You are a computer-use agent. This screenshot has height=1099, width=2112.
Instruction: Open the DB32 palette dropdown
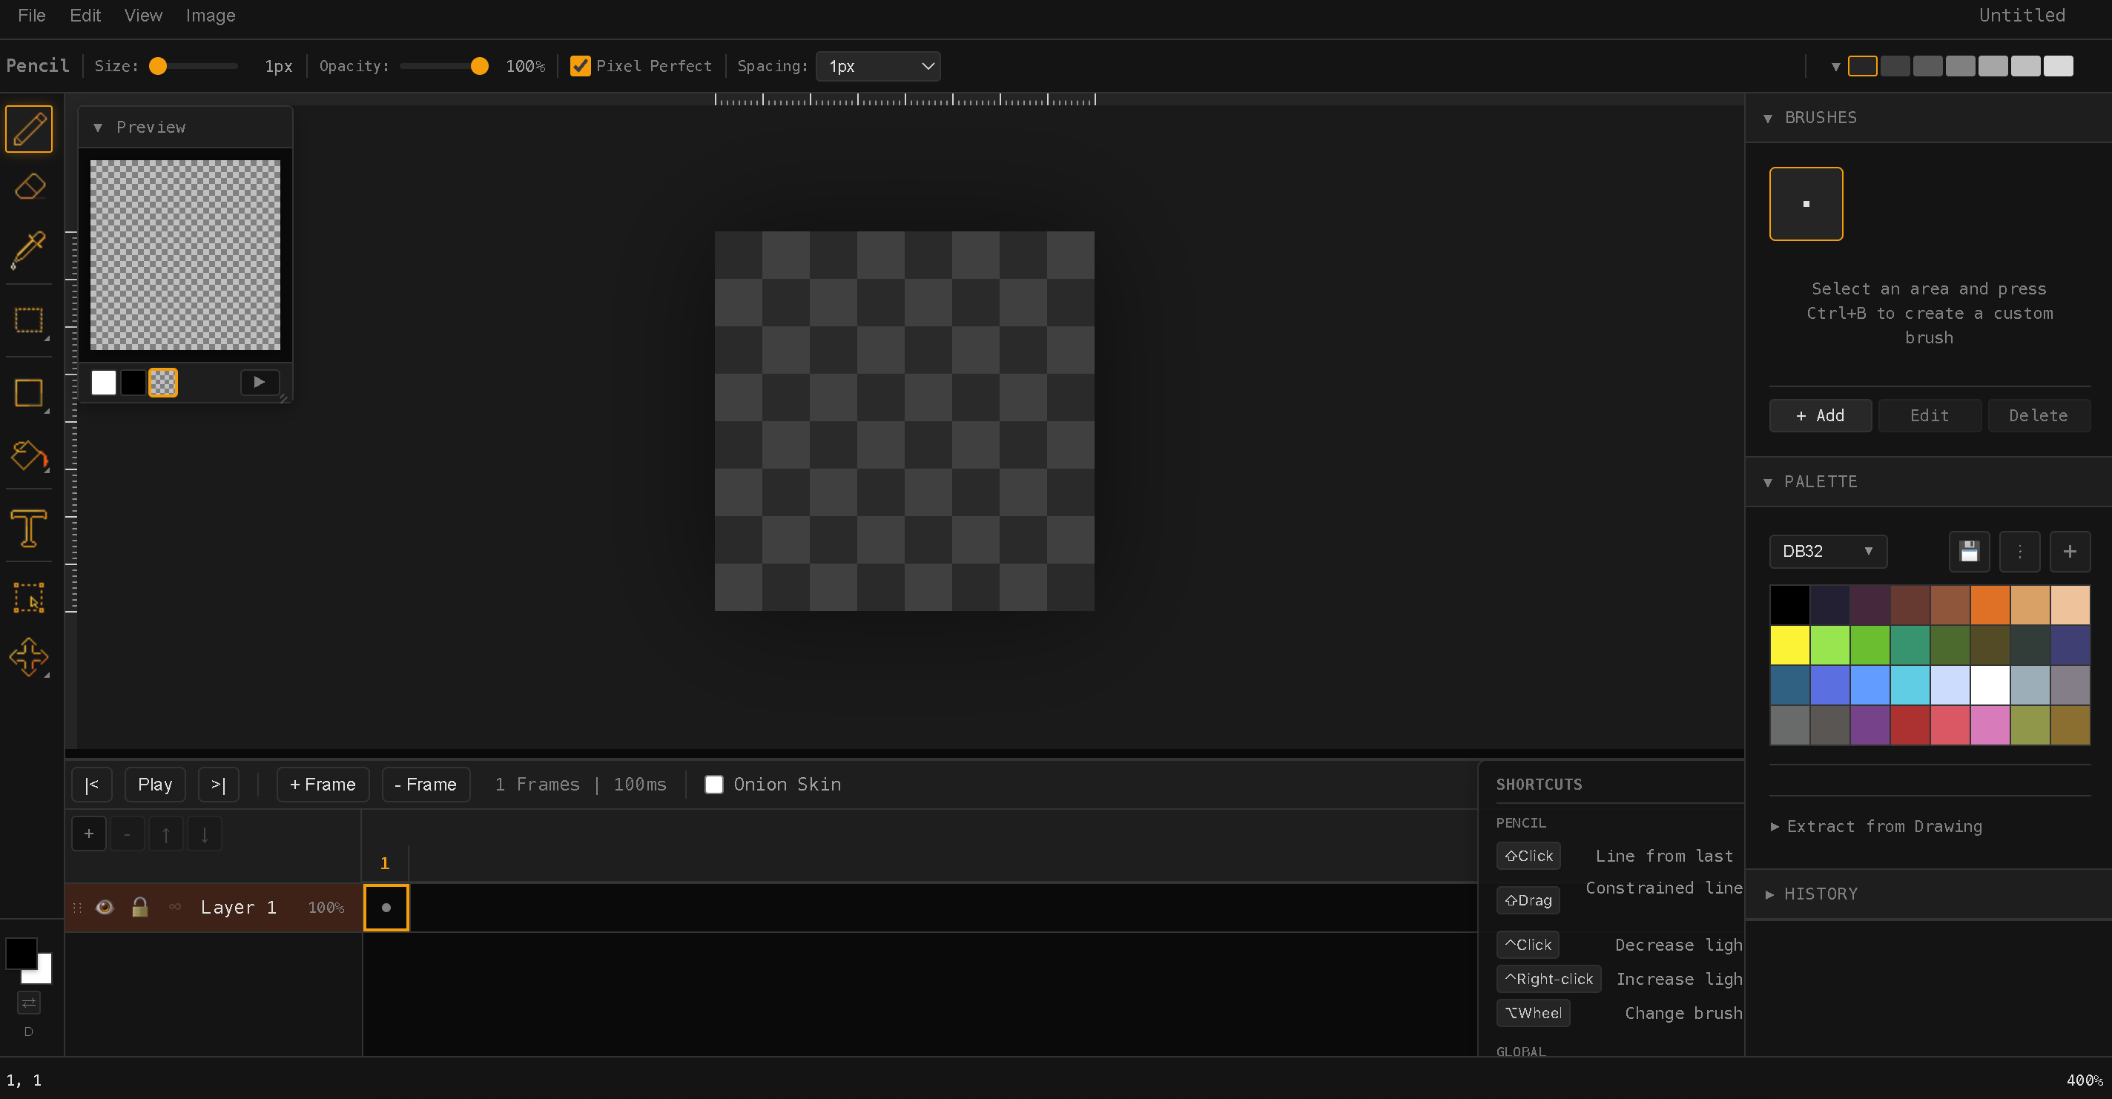tap(1827, 551)
